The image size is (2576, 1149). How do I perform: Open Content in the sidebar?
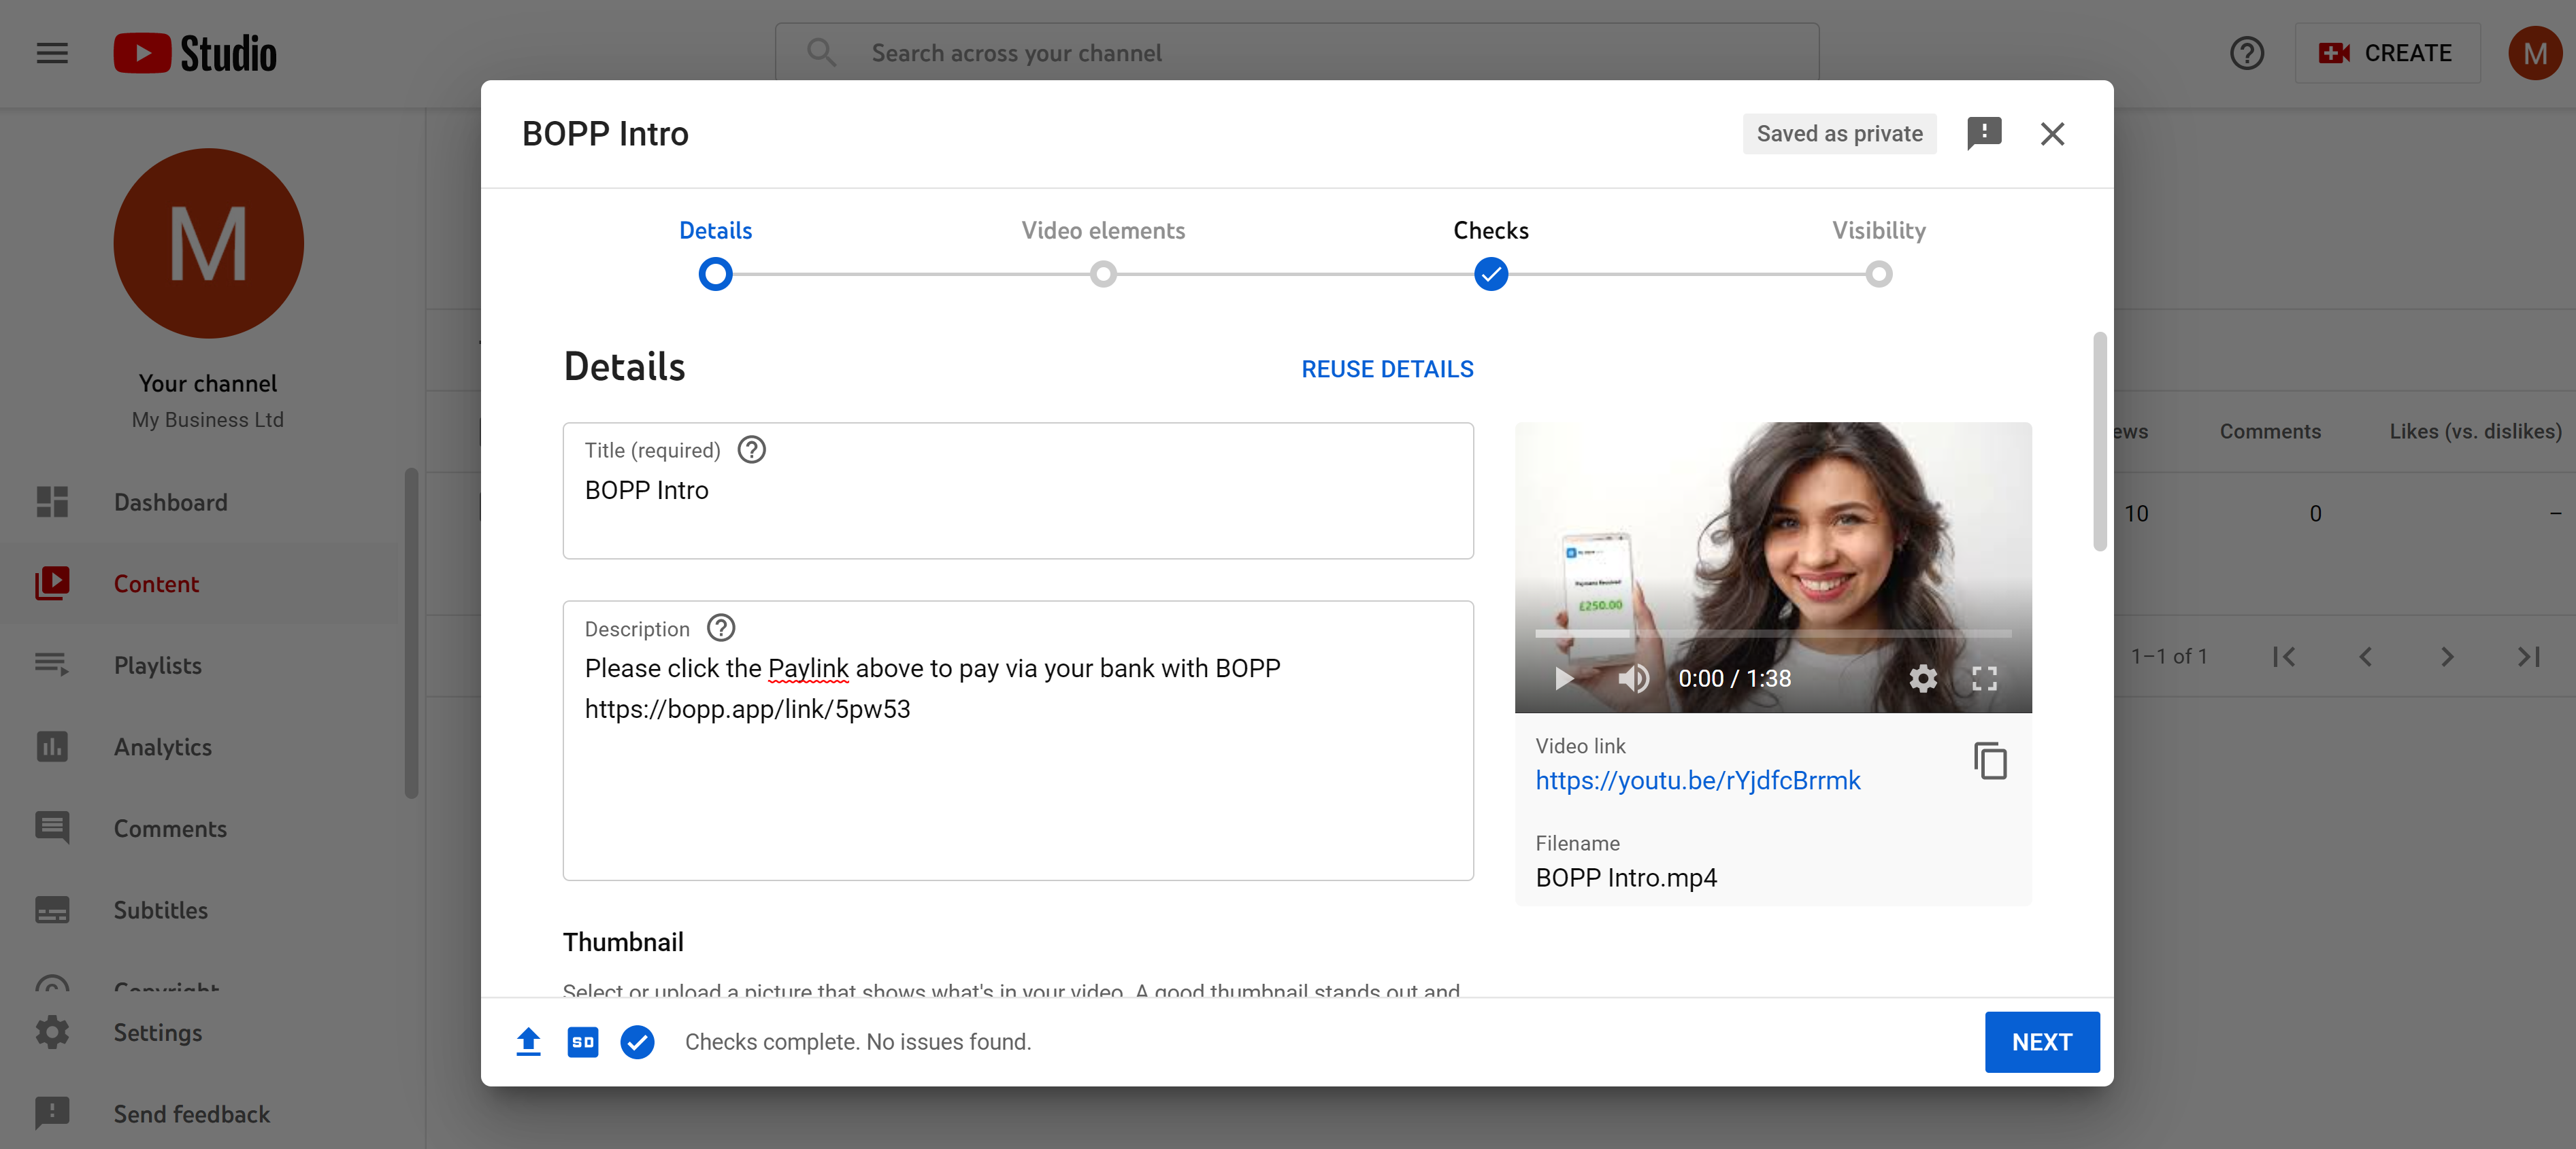click(200, 583)
